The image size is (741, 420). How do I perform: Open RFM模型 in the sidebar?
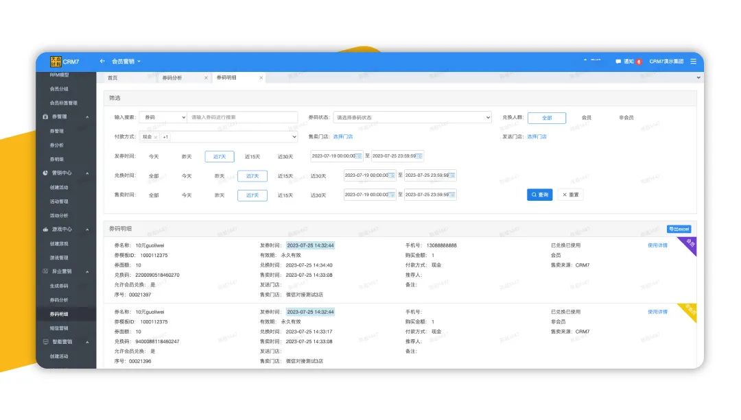(59, 75)
